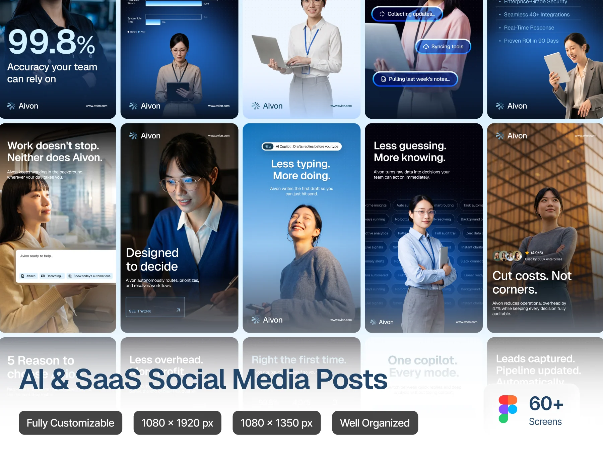This screenshot has height=456, width=603.
Task: Click the AI Copilot drafts replies text
Action: 307,147
